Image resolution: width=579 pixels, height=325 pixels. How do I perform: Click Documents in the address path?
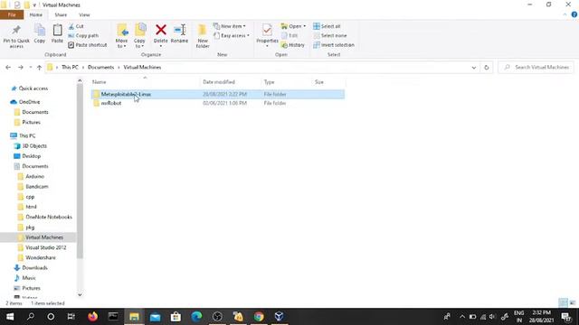pyautogui.click(x=100, y=67)
